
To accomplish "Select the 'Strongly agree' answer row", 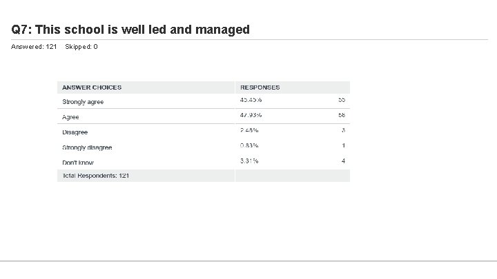I will point(83,102).
